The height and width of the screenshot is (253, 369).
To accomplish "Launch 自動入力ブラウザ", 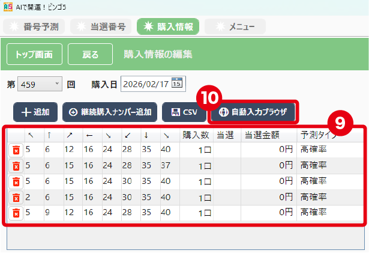I will click(253, 112).
